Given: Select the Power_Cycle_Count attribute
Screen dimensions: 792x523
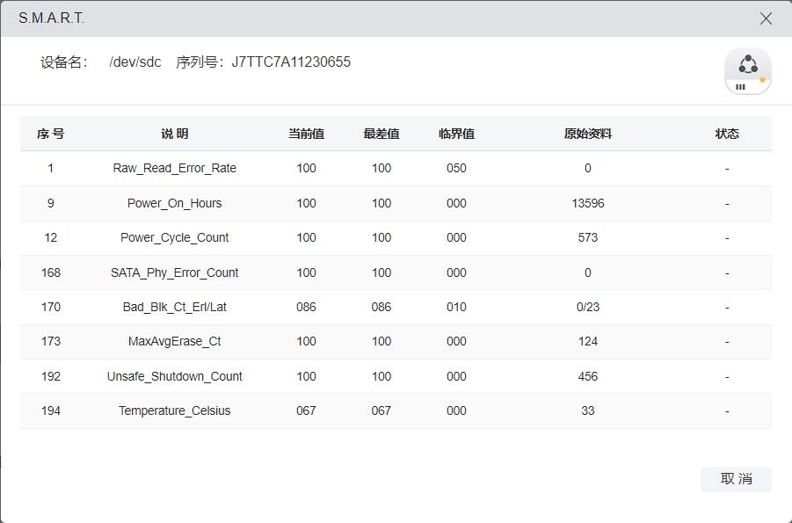Looking at the screenshot, I should [174, 237].
